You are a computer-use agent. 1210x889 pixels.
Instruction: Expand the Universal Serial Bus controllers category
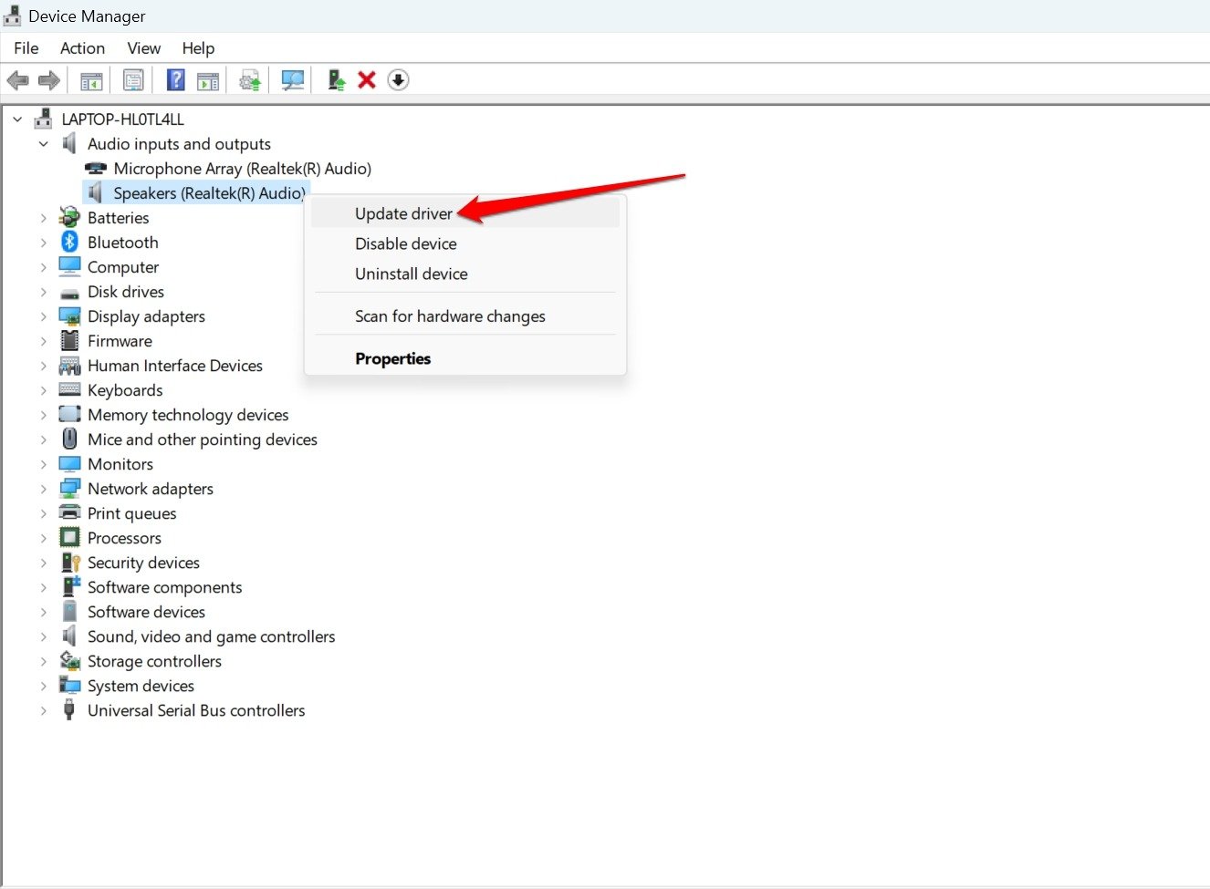pyautogui.click(x=43, y=709)
